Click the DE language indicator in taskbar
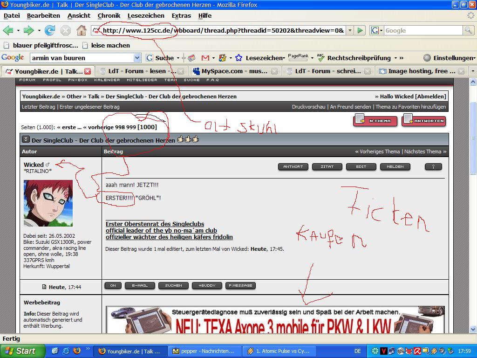Viewport: 477px width, 358px height. pyautogui.click(x=357, y=351)
